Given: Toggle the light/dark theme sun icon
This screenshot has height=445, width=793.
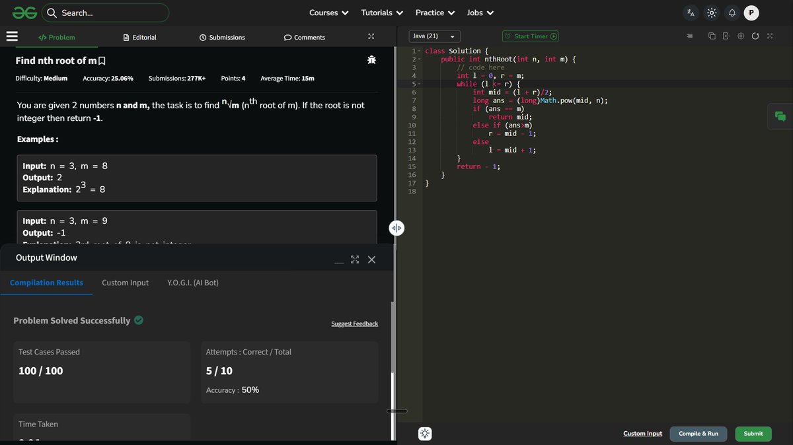Looking at the screenshot, I should [x=711, y=13].
